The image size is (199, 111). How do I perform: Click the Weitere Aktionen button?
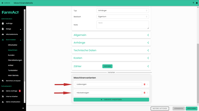[x=160, y=108]
